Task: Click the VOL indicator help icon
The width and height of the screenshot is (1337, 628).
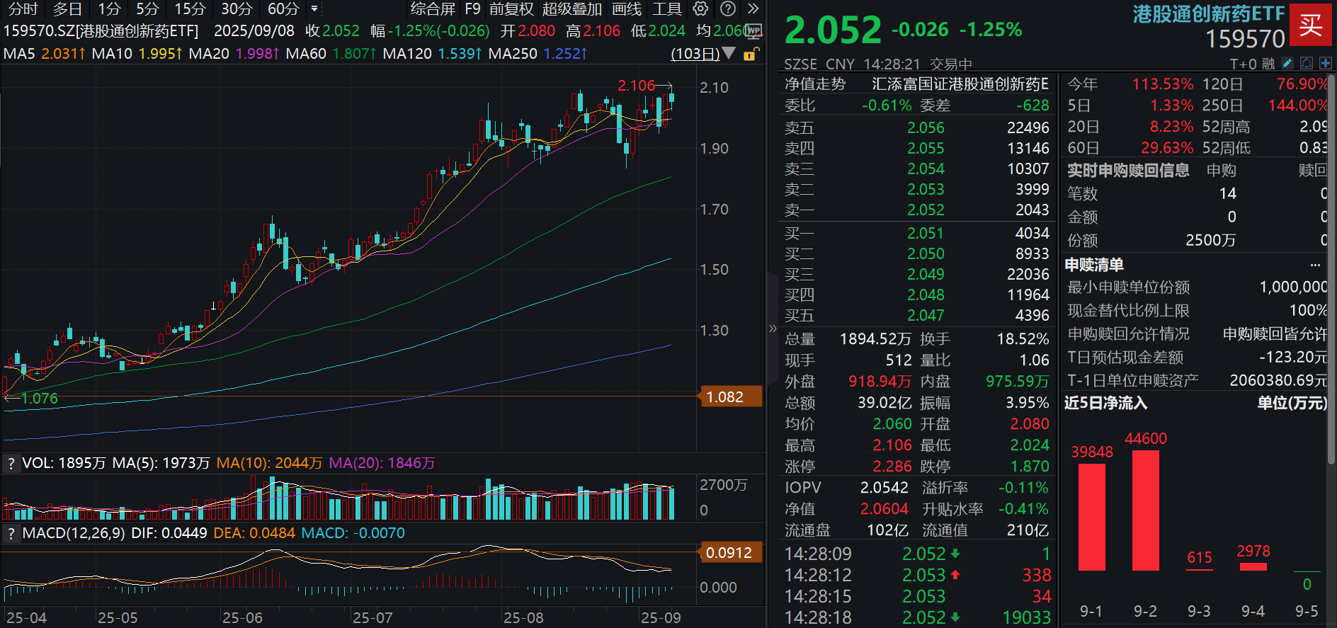Action: (11, 464)
